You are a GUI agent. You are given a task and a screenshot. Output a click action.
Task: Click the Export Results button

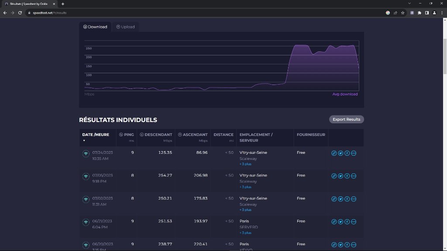346,119
